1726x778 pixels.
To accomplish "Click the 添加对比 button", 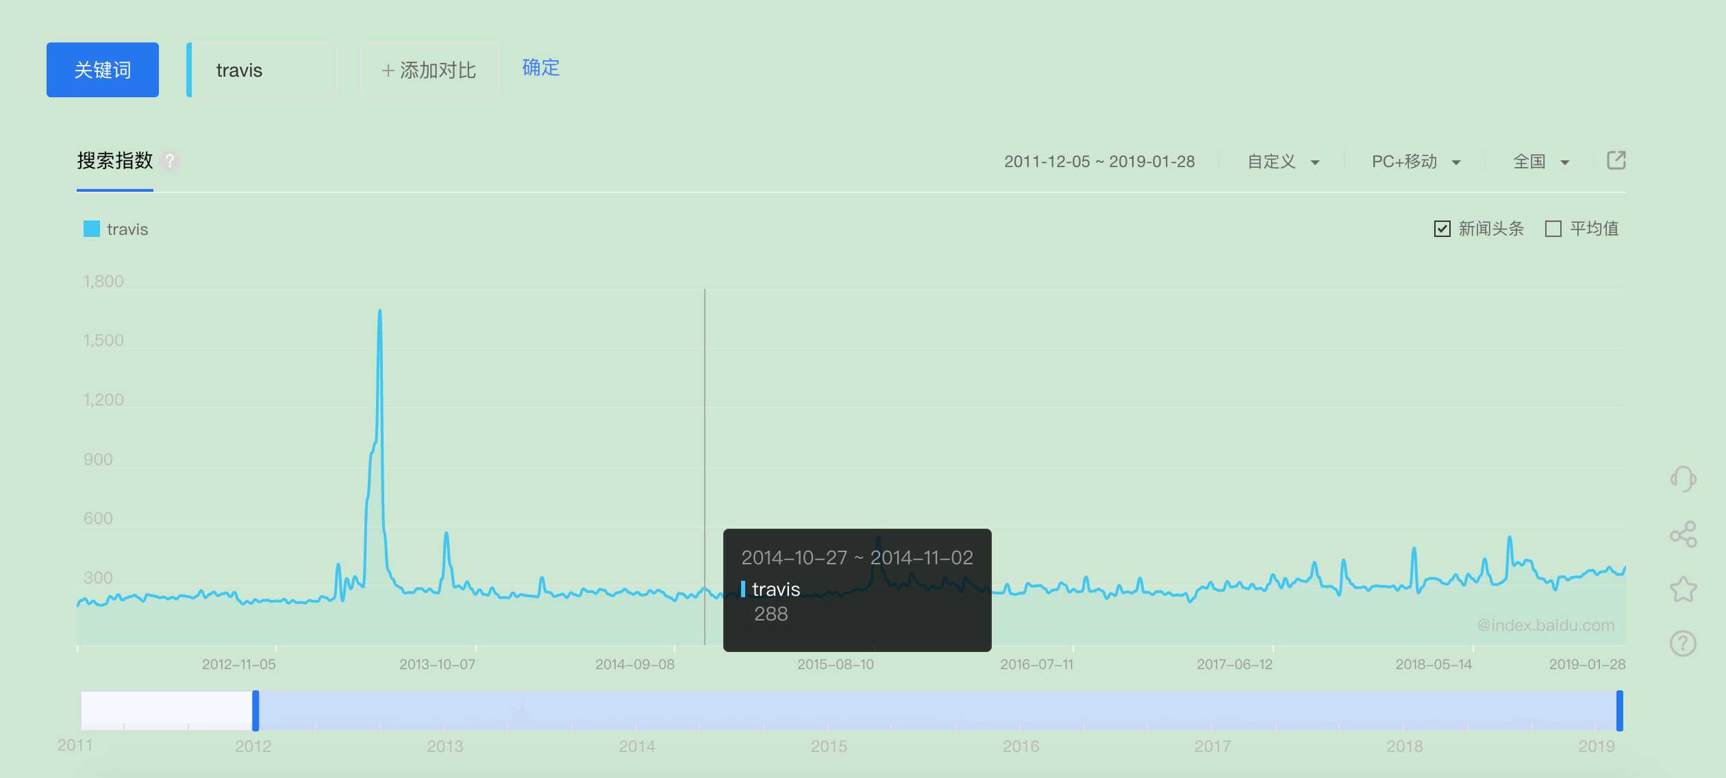I will (429, 70).
